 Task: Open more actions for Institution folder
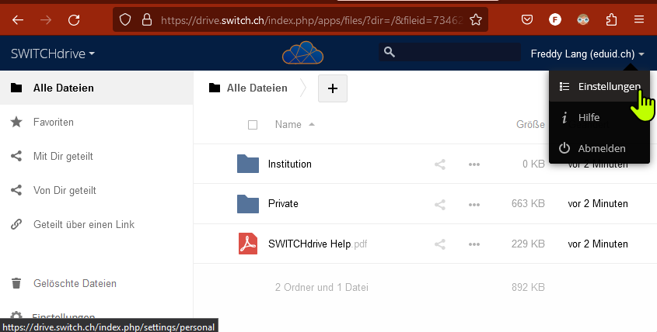[x=474, y=164]
